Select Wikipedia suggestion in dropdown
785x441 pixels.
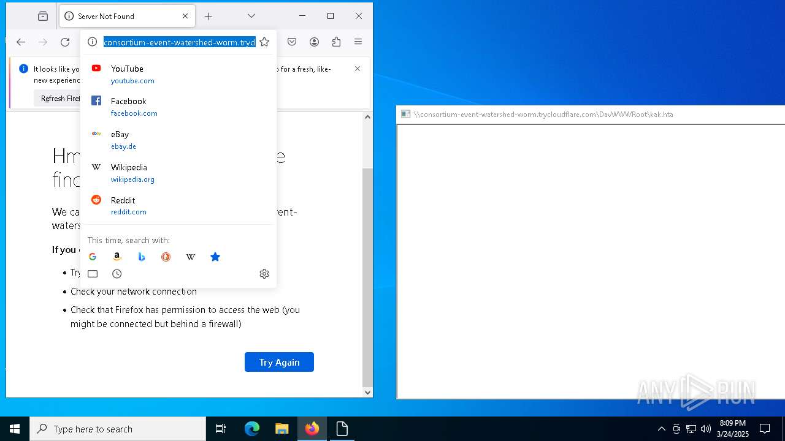(178, 173)
